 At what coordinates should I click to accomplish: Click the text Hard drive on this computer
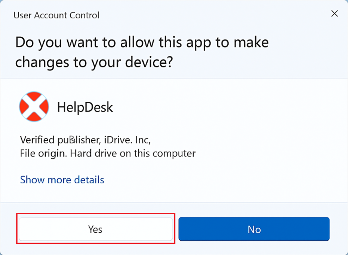click(x=133, y=153)
